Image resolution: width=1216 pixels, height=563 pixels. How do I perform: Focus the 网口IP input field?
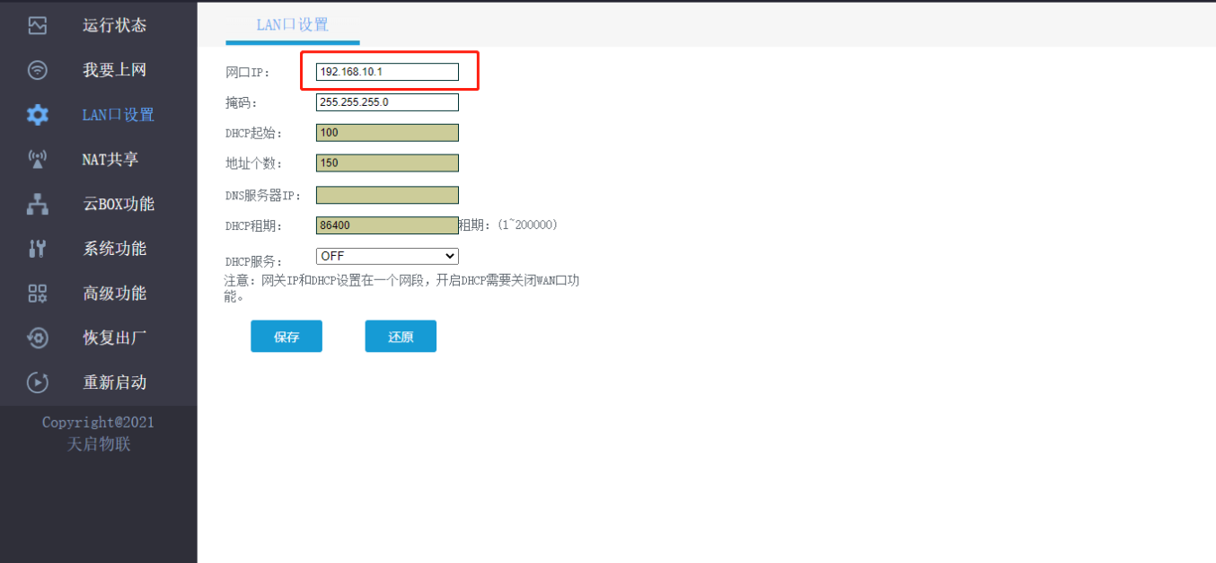[387, 72]
